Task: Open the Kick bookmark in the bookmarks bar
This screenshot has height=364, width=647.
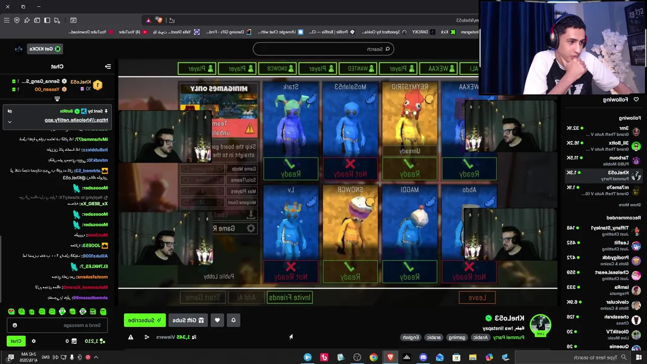Action: pos(447,32)
